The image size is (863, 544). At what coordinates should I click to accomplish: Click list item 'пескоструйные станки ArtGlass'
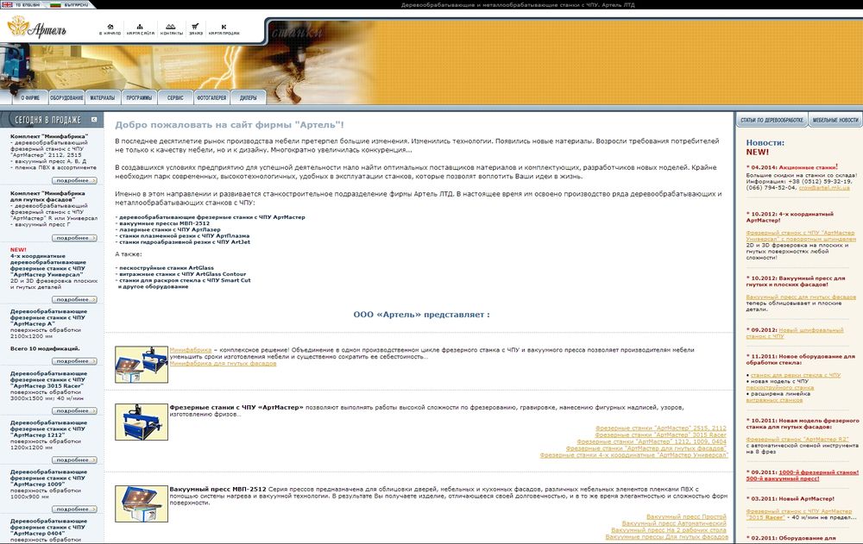coord(167,268)
